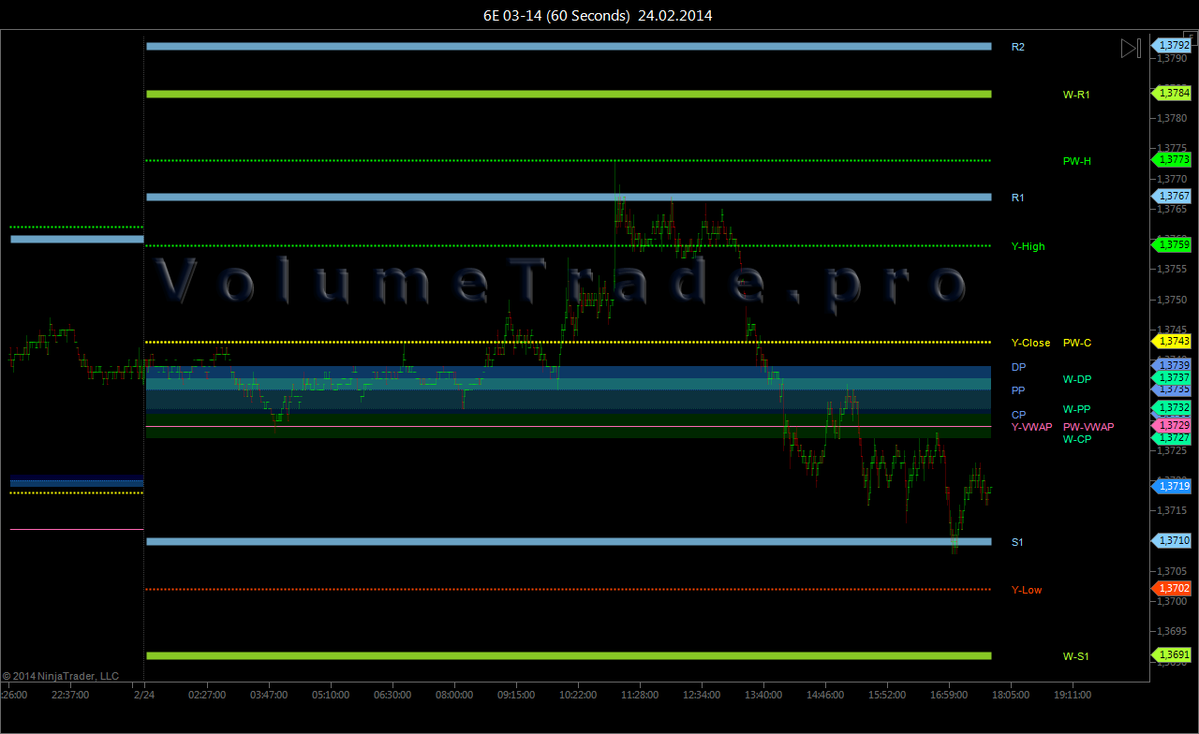
Task: Select the pink 1,3729 VWAP price marker
Action: (x=1171, y=426)
